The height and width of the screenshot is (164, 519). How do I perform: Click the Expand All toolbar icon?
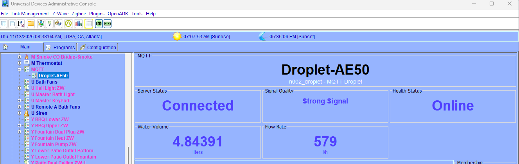coord(4,24)
